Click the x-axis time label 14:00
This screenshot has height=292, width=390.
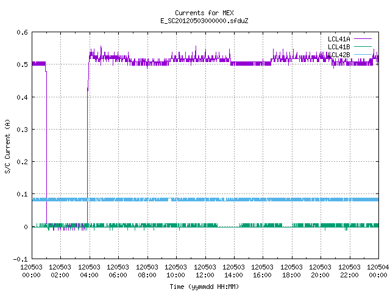(x=233, y=275)
